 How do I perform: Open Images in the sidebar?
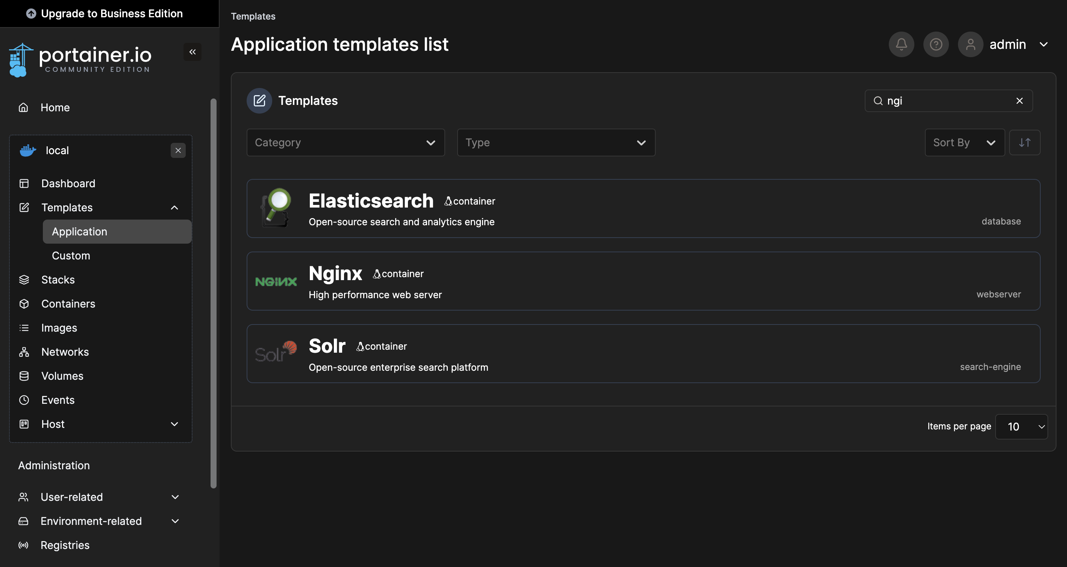[x=59, y=327]
